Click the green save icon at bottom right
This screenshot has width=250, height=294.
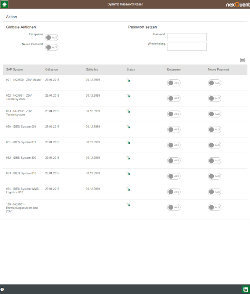click(x=246, y=290)
